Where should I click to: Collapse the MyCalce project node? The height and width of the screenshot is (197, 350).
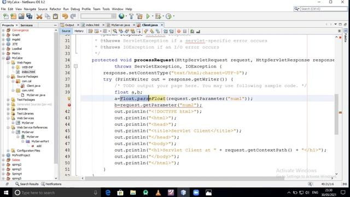(3, 58)
